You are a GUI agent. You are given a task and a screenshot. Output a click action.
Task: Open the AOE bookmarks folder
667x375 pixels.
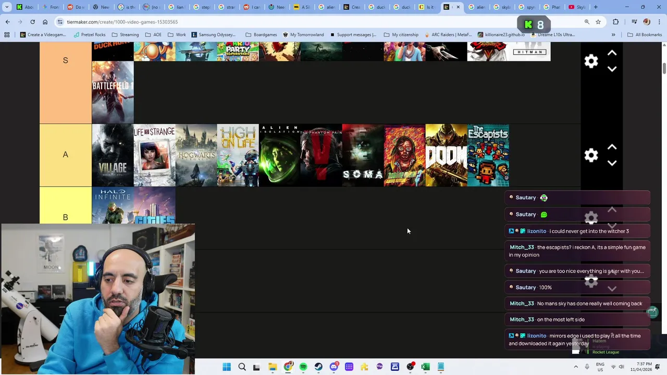pos(153,35)
